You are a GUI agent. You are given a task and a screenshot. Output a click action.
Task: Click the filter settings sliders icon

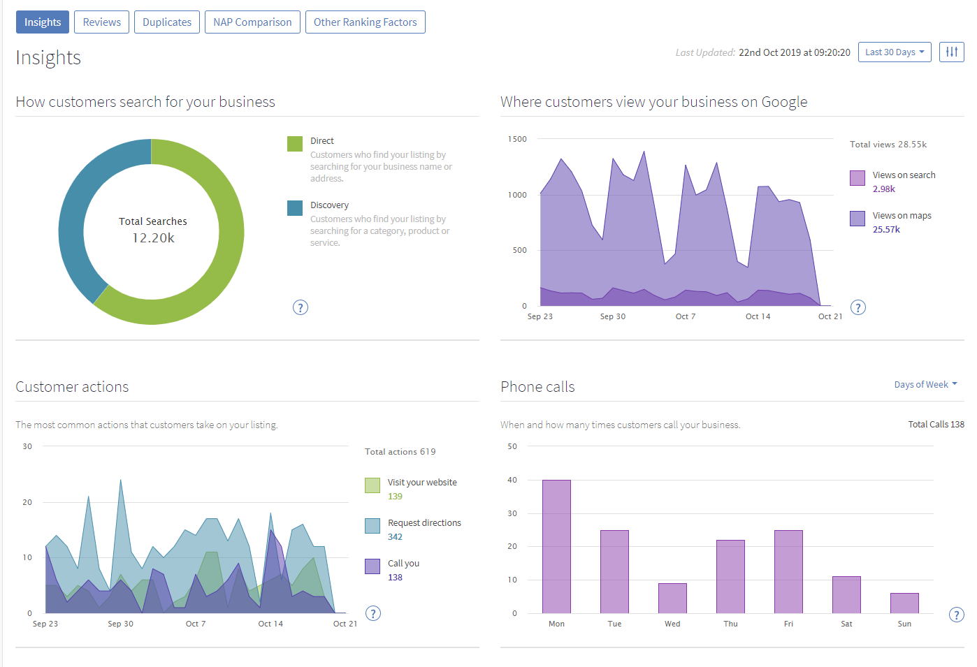(951, 52)
